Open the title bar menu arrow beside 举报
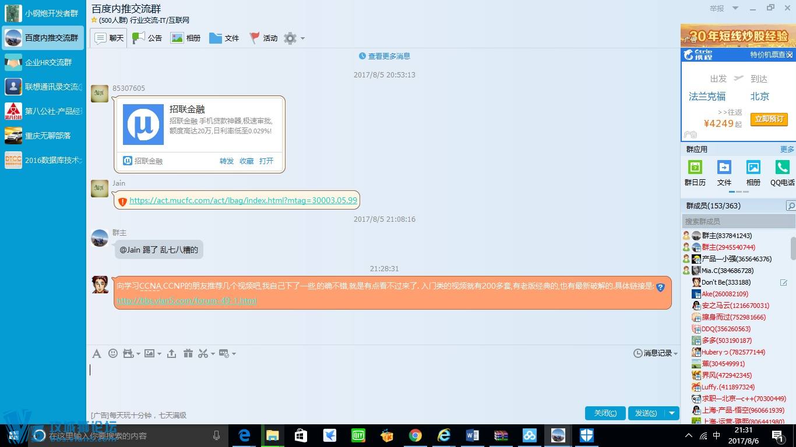The height and width of the screenshot is (447, 796). (x=735, y=8)
